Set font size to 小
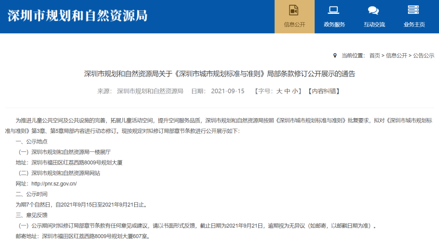439x242 pixels. (295, 91)
